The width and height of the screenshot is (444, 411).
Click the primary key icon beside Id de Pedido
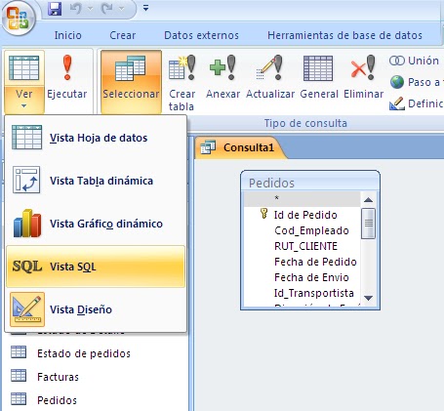[x=263, y=214]
